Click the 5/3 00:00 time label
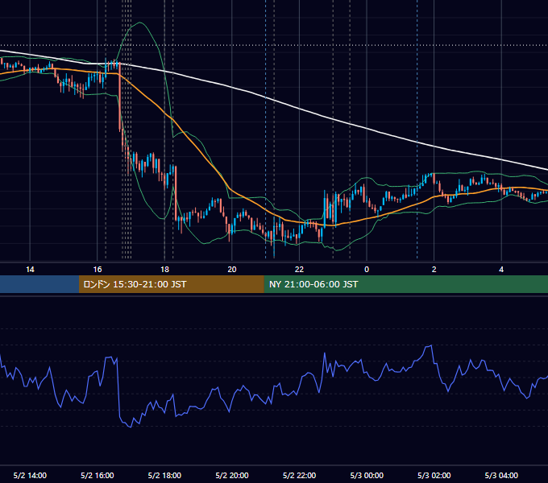The height and width of the screenshot is (483, 548). click(x=367, y=475)
